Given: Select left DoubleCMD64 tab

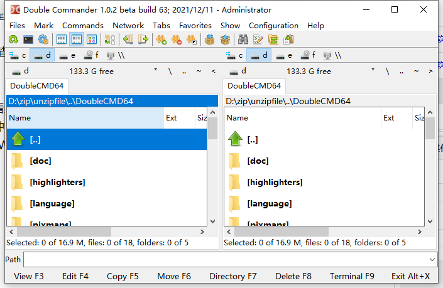Looking at the screenshot, I should point(36,86).
